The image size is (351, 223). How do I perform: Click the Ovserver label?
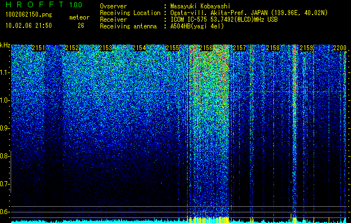113,6
